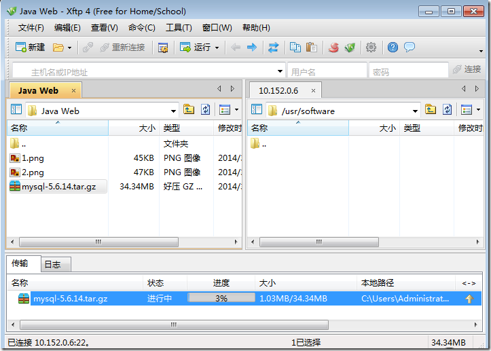The height and width of the screenshot is (351, 491).
Task: Click the 连接 connect button
Action: click(467, 71)
